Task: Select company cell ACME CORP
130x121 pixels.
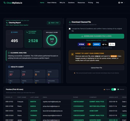Action: 94,111
